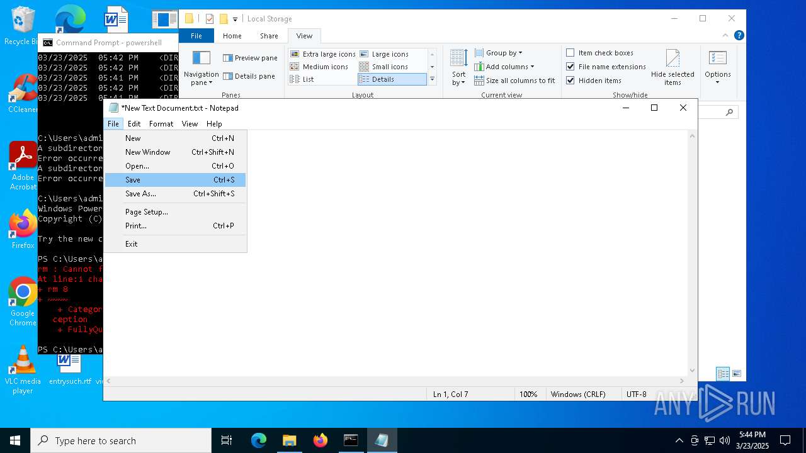Choose Extra large icons layout
Image resolution: width=806 pixels, height=453 pixels.
pyautogui.click(x=323, y=54)
